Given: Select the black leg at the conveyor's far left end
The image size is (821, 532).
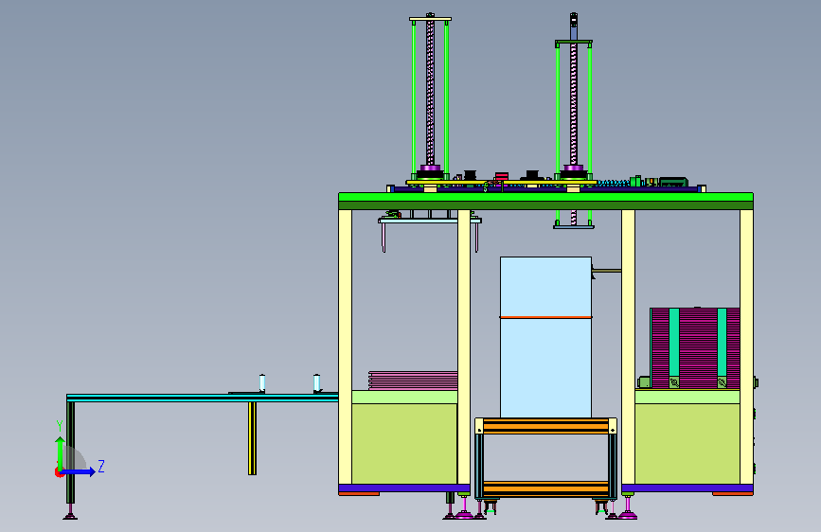Looking at the screenshot, I should point(70,452).
